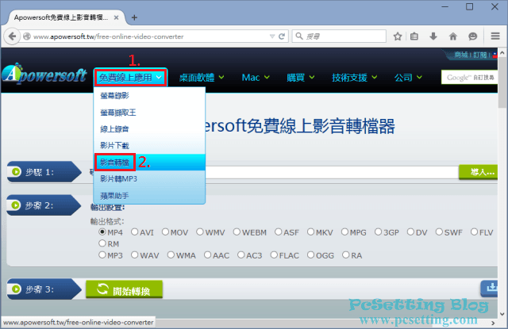
Task: Choose the RA audio option
Action: click(346, 255)
